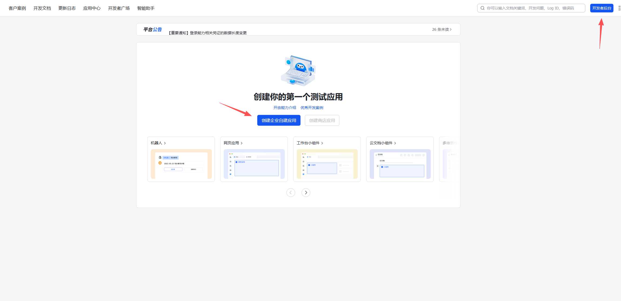Click the left carousel arrow
Viewport: 621px width, 301px height.
pos(291,192)
